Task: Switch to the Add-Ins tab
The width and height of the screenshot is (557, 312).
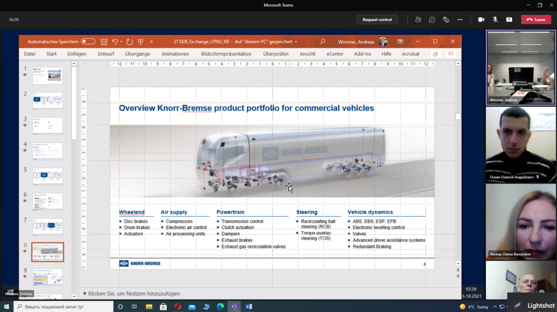Action: pos(363,54)
